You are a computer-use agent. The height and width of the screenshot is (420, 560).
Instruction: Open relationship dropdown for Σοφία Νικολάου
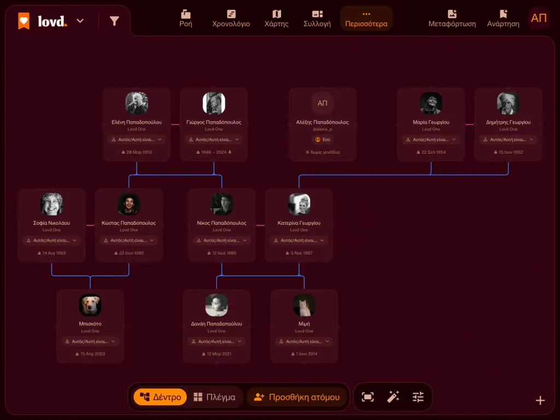51,241
